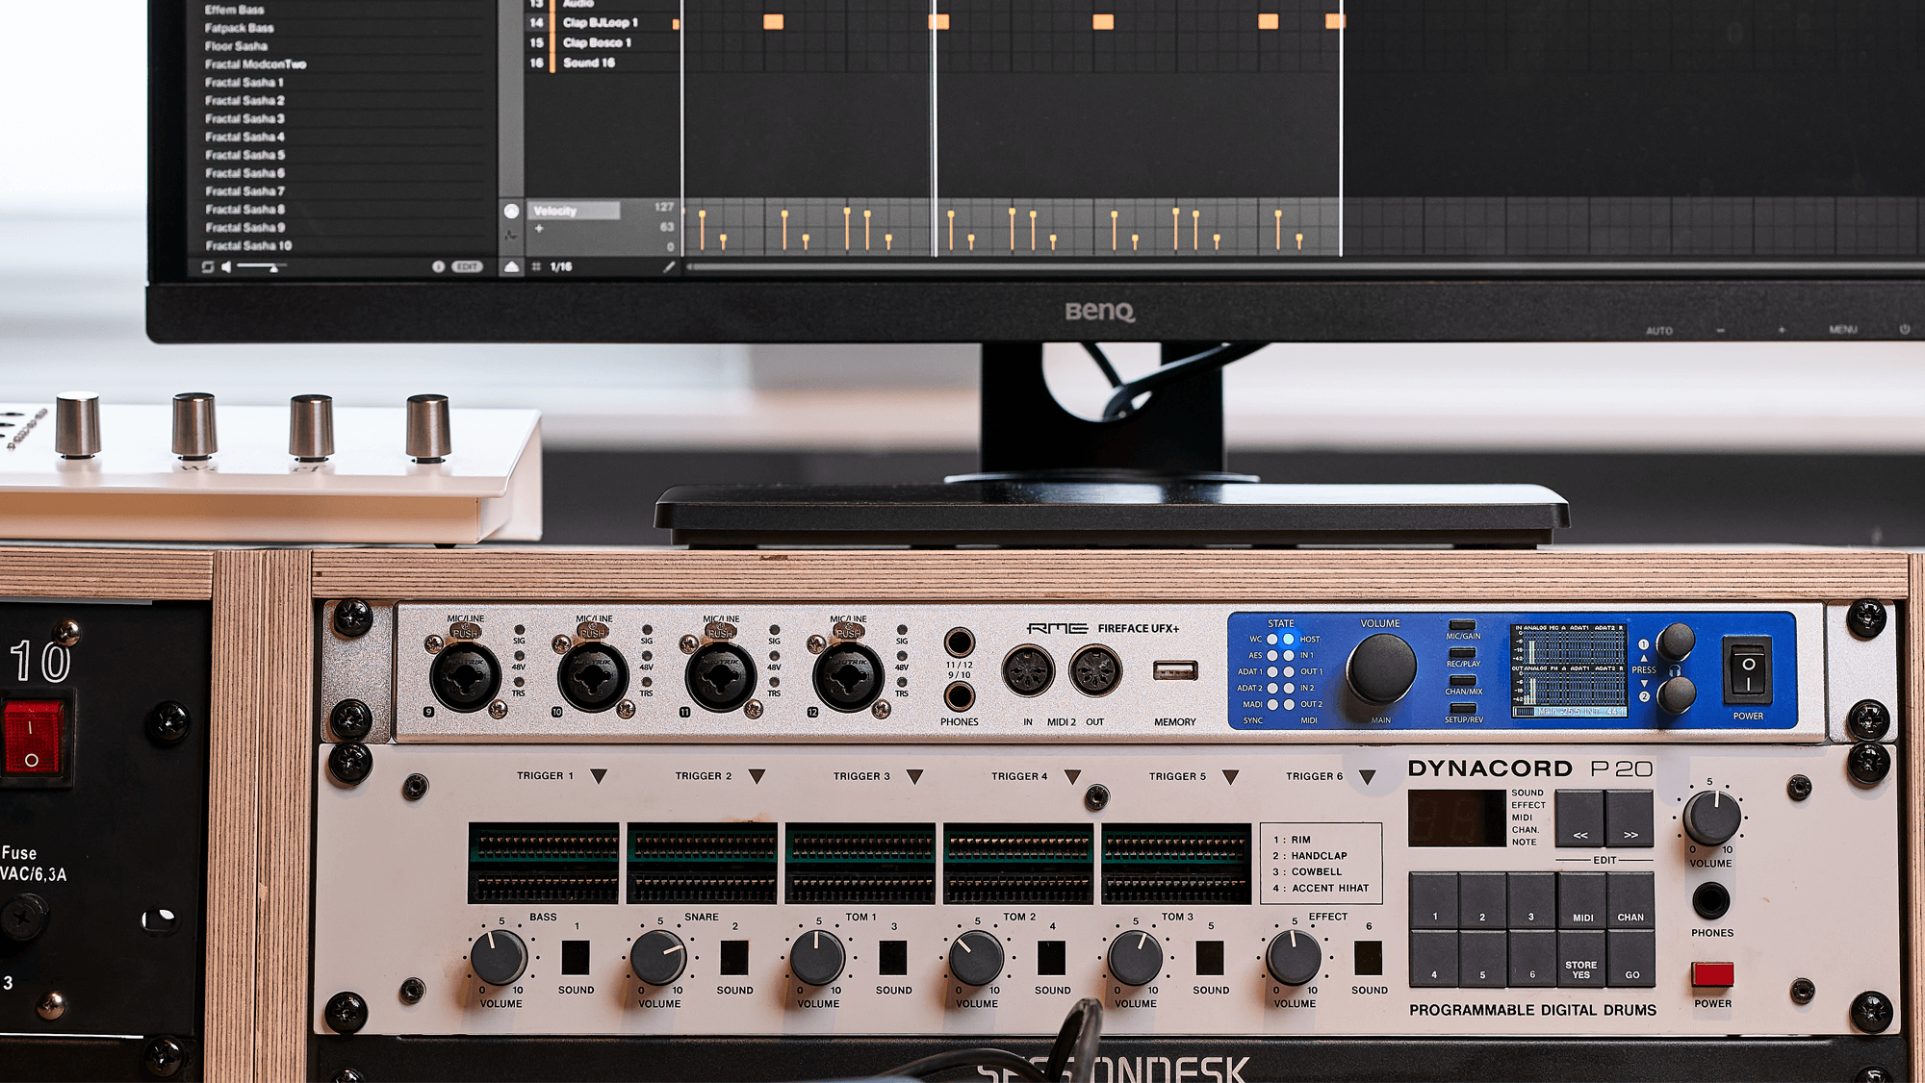Select Fractal Sasha 10 in browser list
Screen dimensions: 1925x1083
click(x=248, y=245)
